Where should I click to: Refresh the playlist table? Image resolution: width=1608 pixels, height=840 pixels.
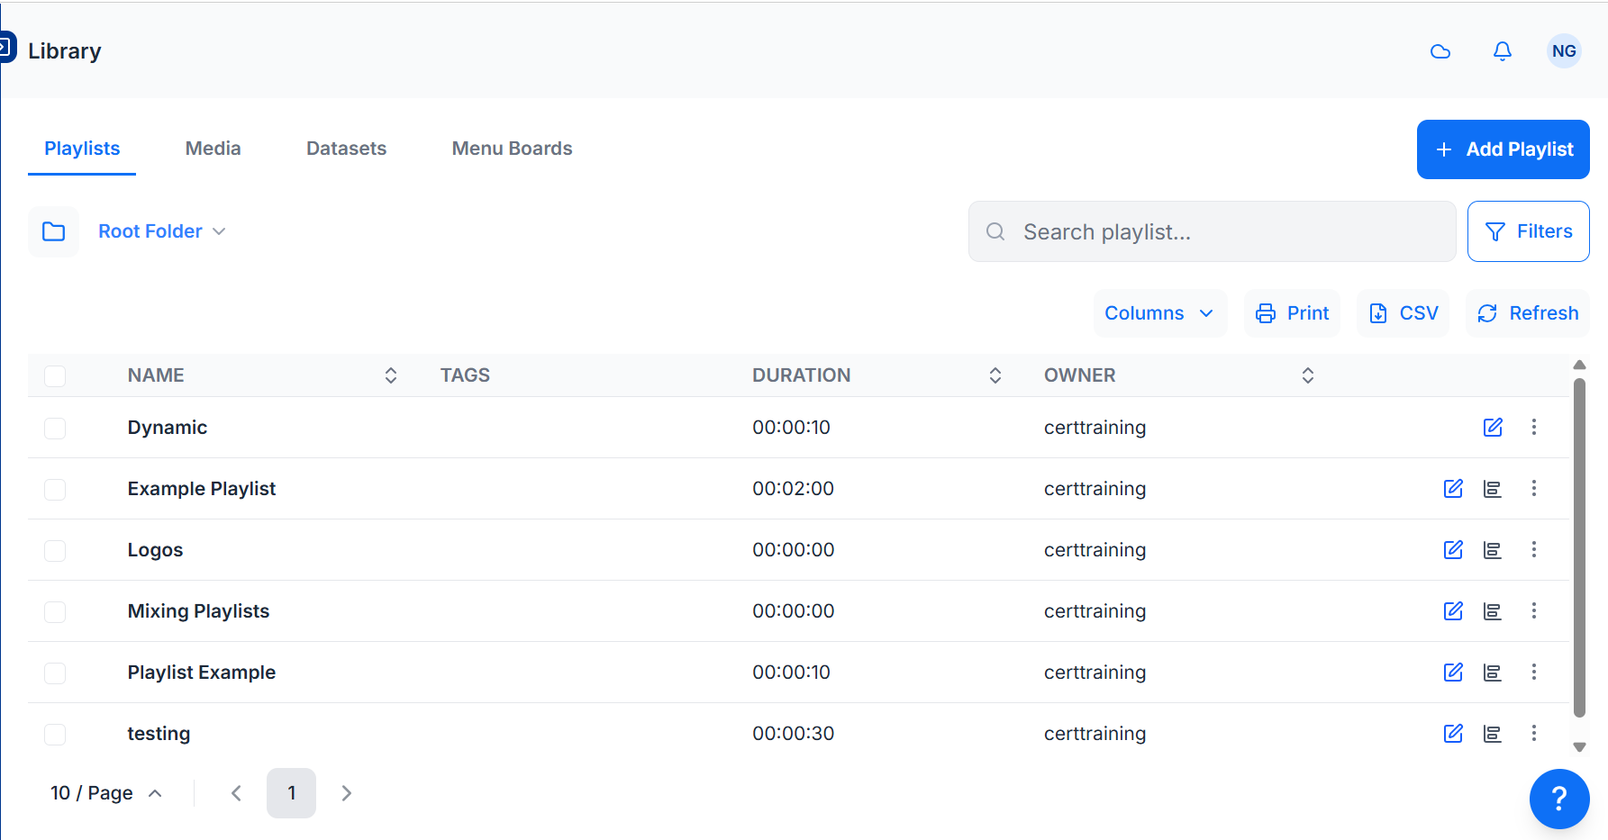(x=1528, y=313)
